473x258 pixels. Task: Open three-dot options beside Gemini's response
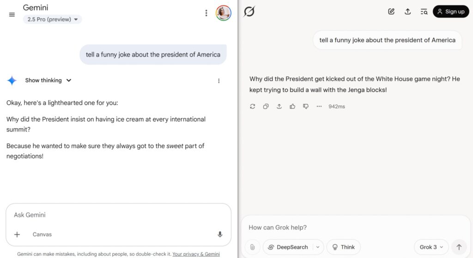(218, 81)
